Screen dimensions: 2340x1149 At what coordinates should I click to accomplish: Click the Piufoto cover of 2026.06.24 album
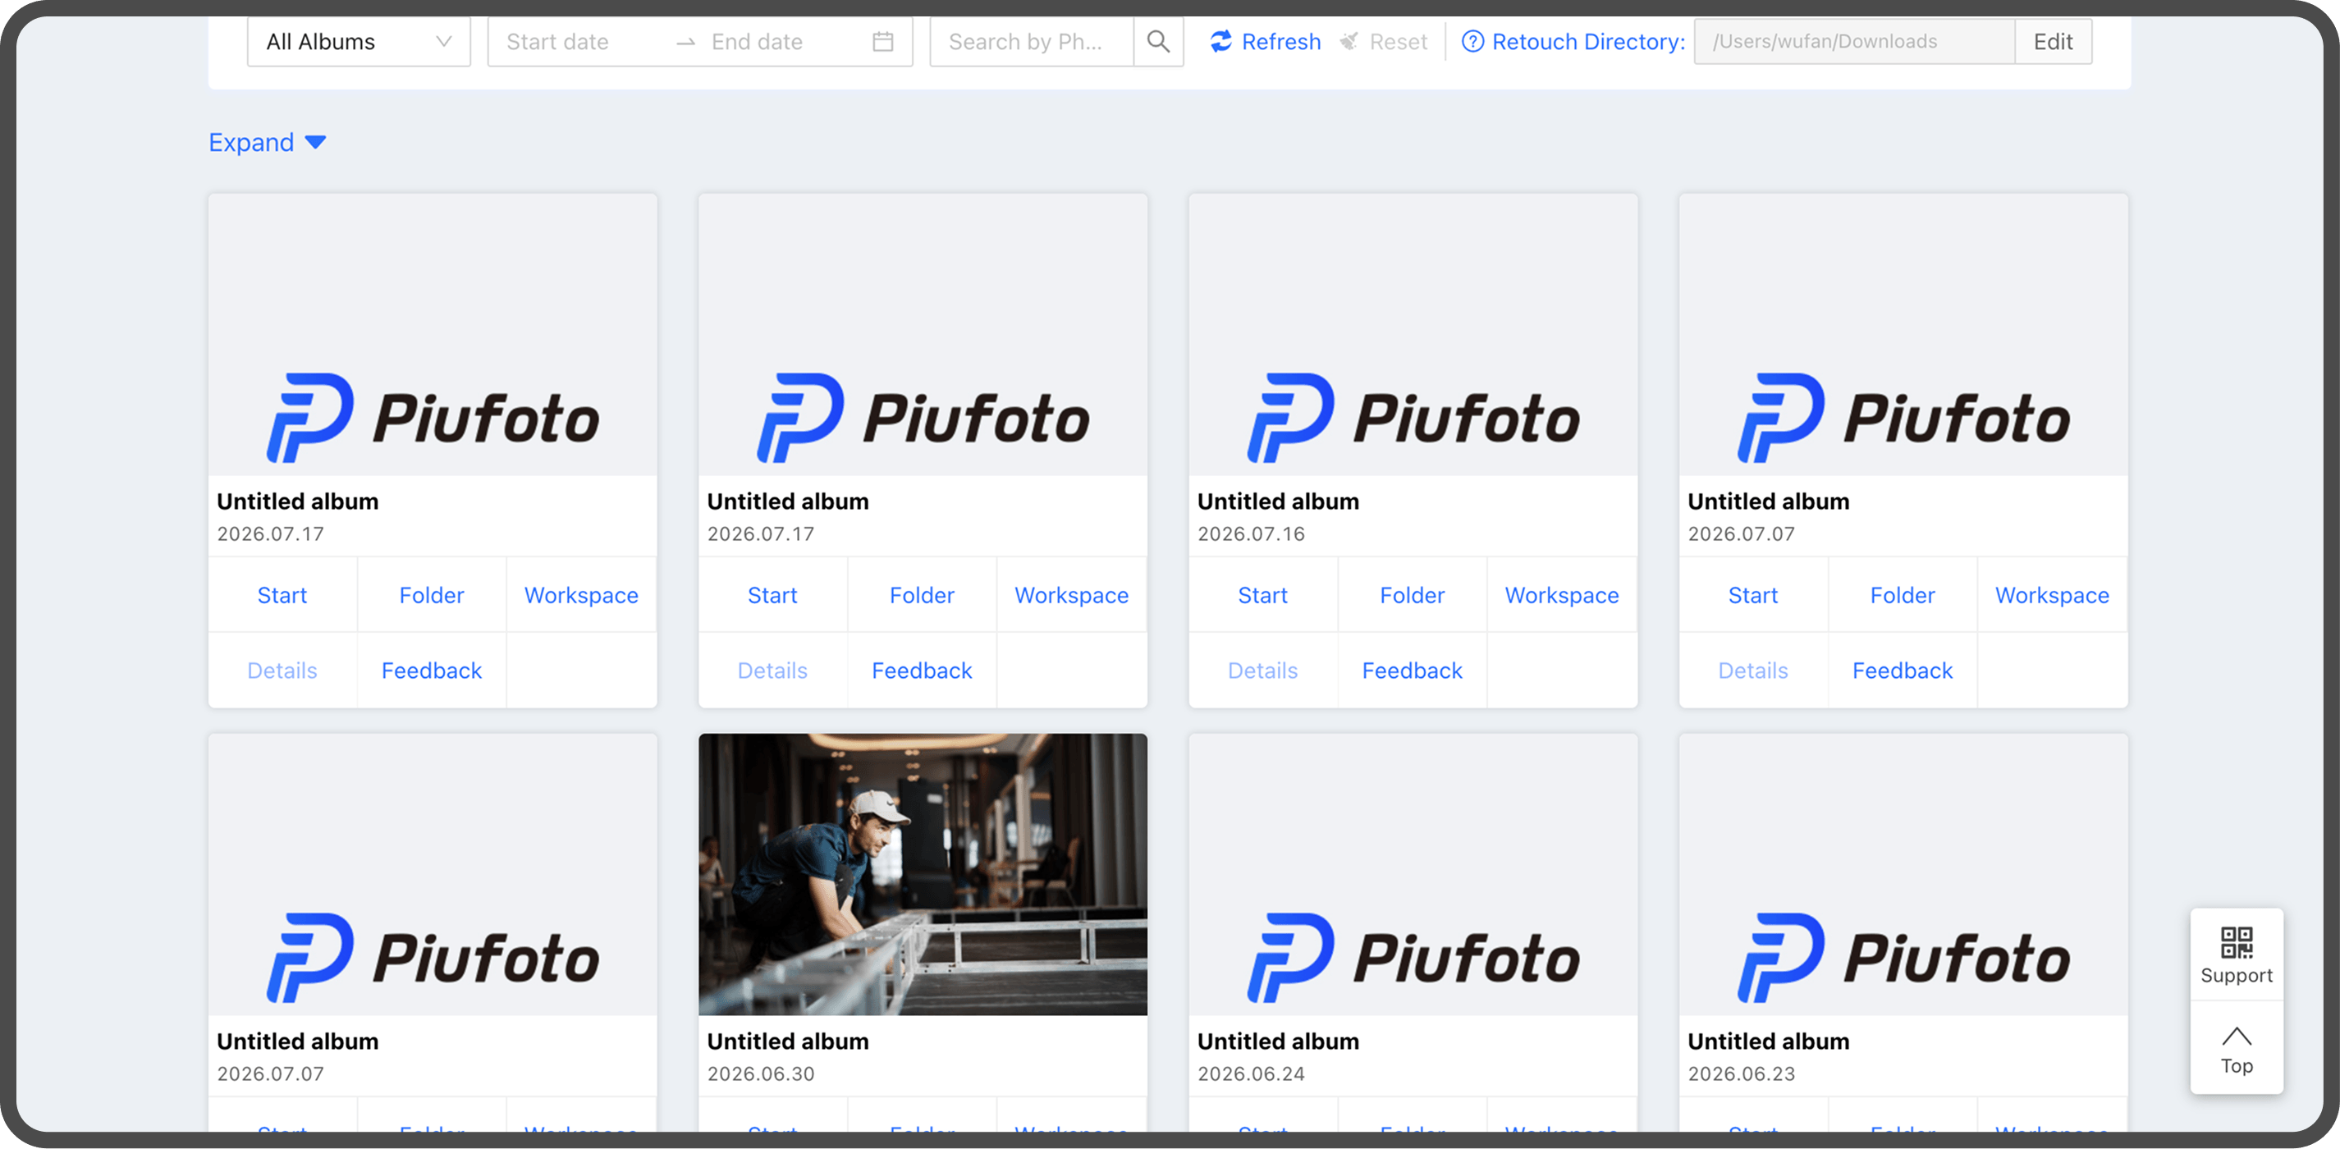pos(1413,875)
